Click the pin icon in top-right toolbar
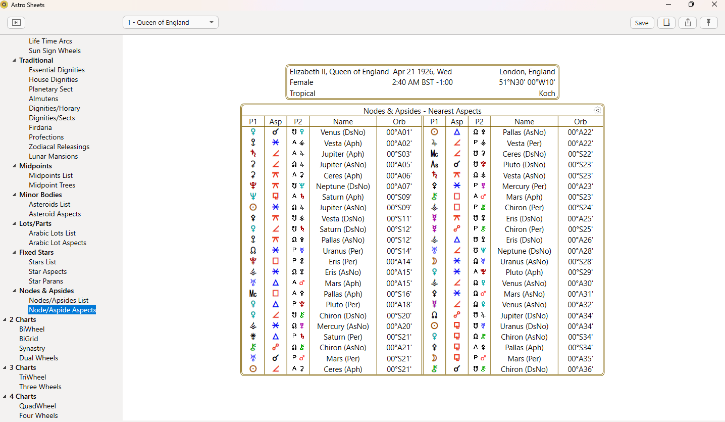This screenshot has height=422, width=725. point(709,23)
